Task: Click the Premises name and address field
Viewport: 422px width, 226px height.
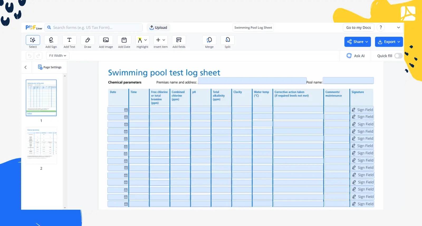Action: (x=252, y=81)
